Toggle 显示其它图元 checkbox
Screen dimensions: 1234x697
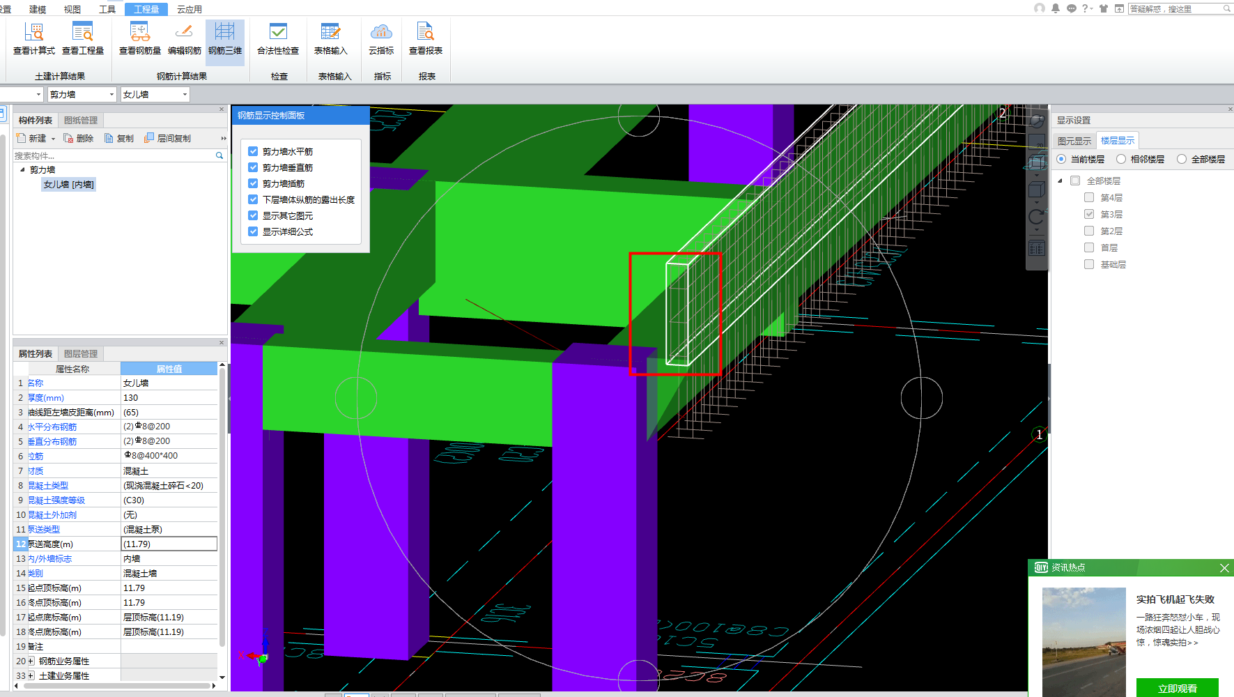254,215
